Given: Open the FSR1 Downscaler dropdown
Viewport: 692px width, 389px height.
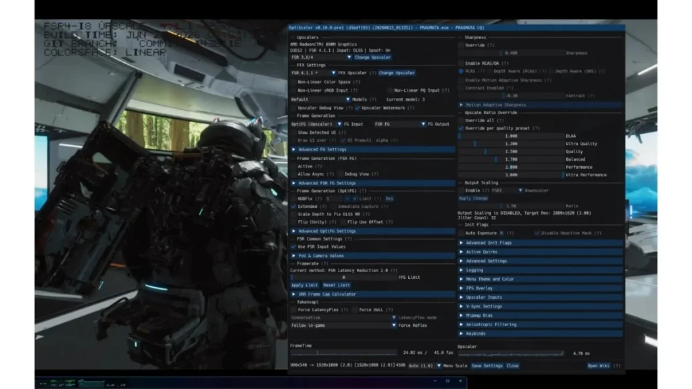Looking at the screenshot, I should click(507, 190).
